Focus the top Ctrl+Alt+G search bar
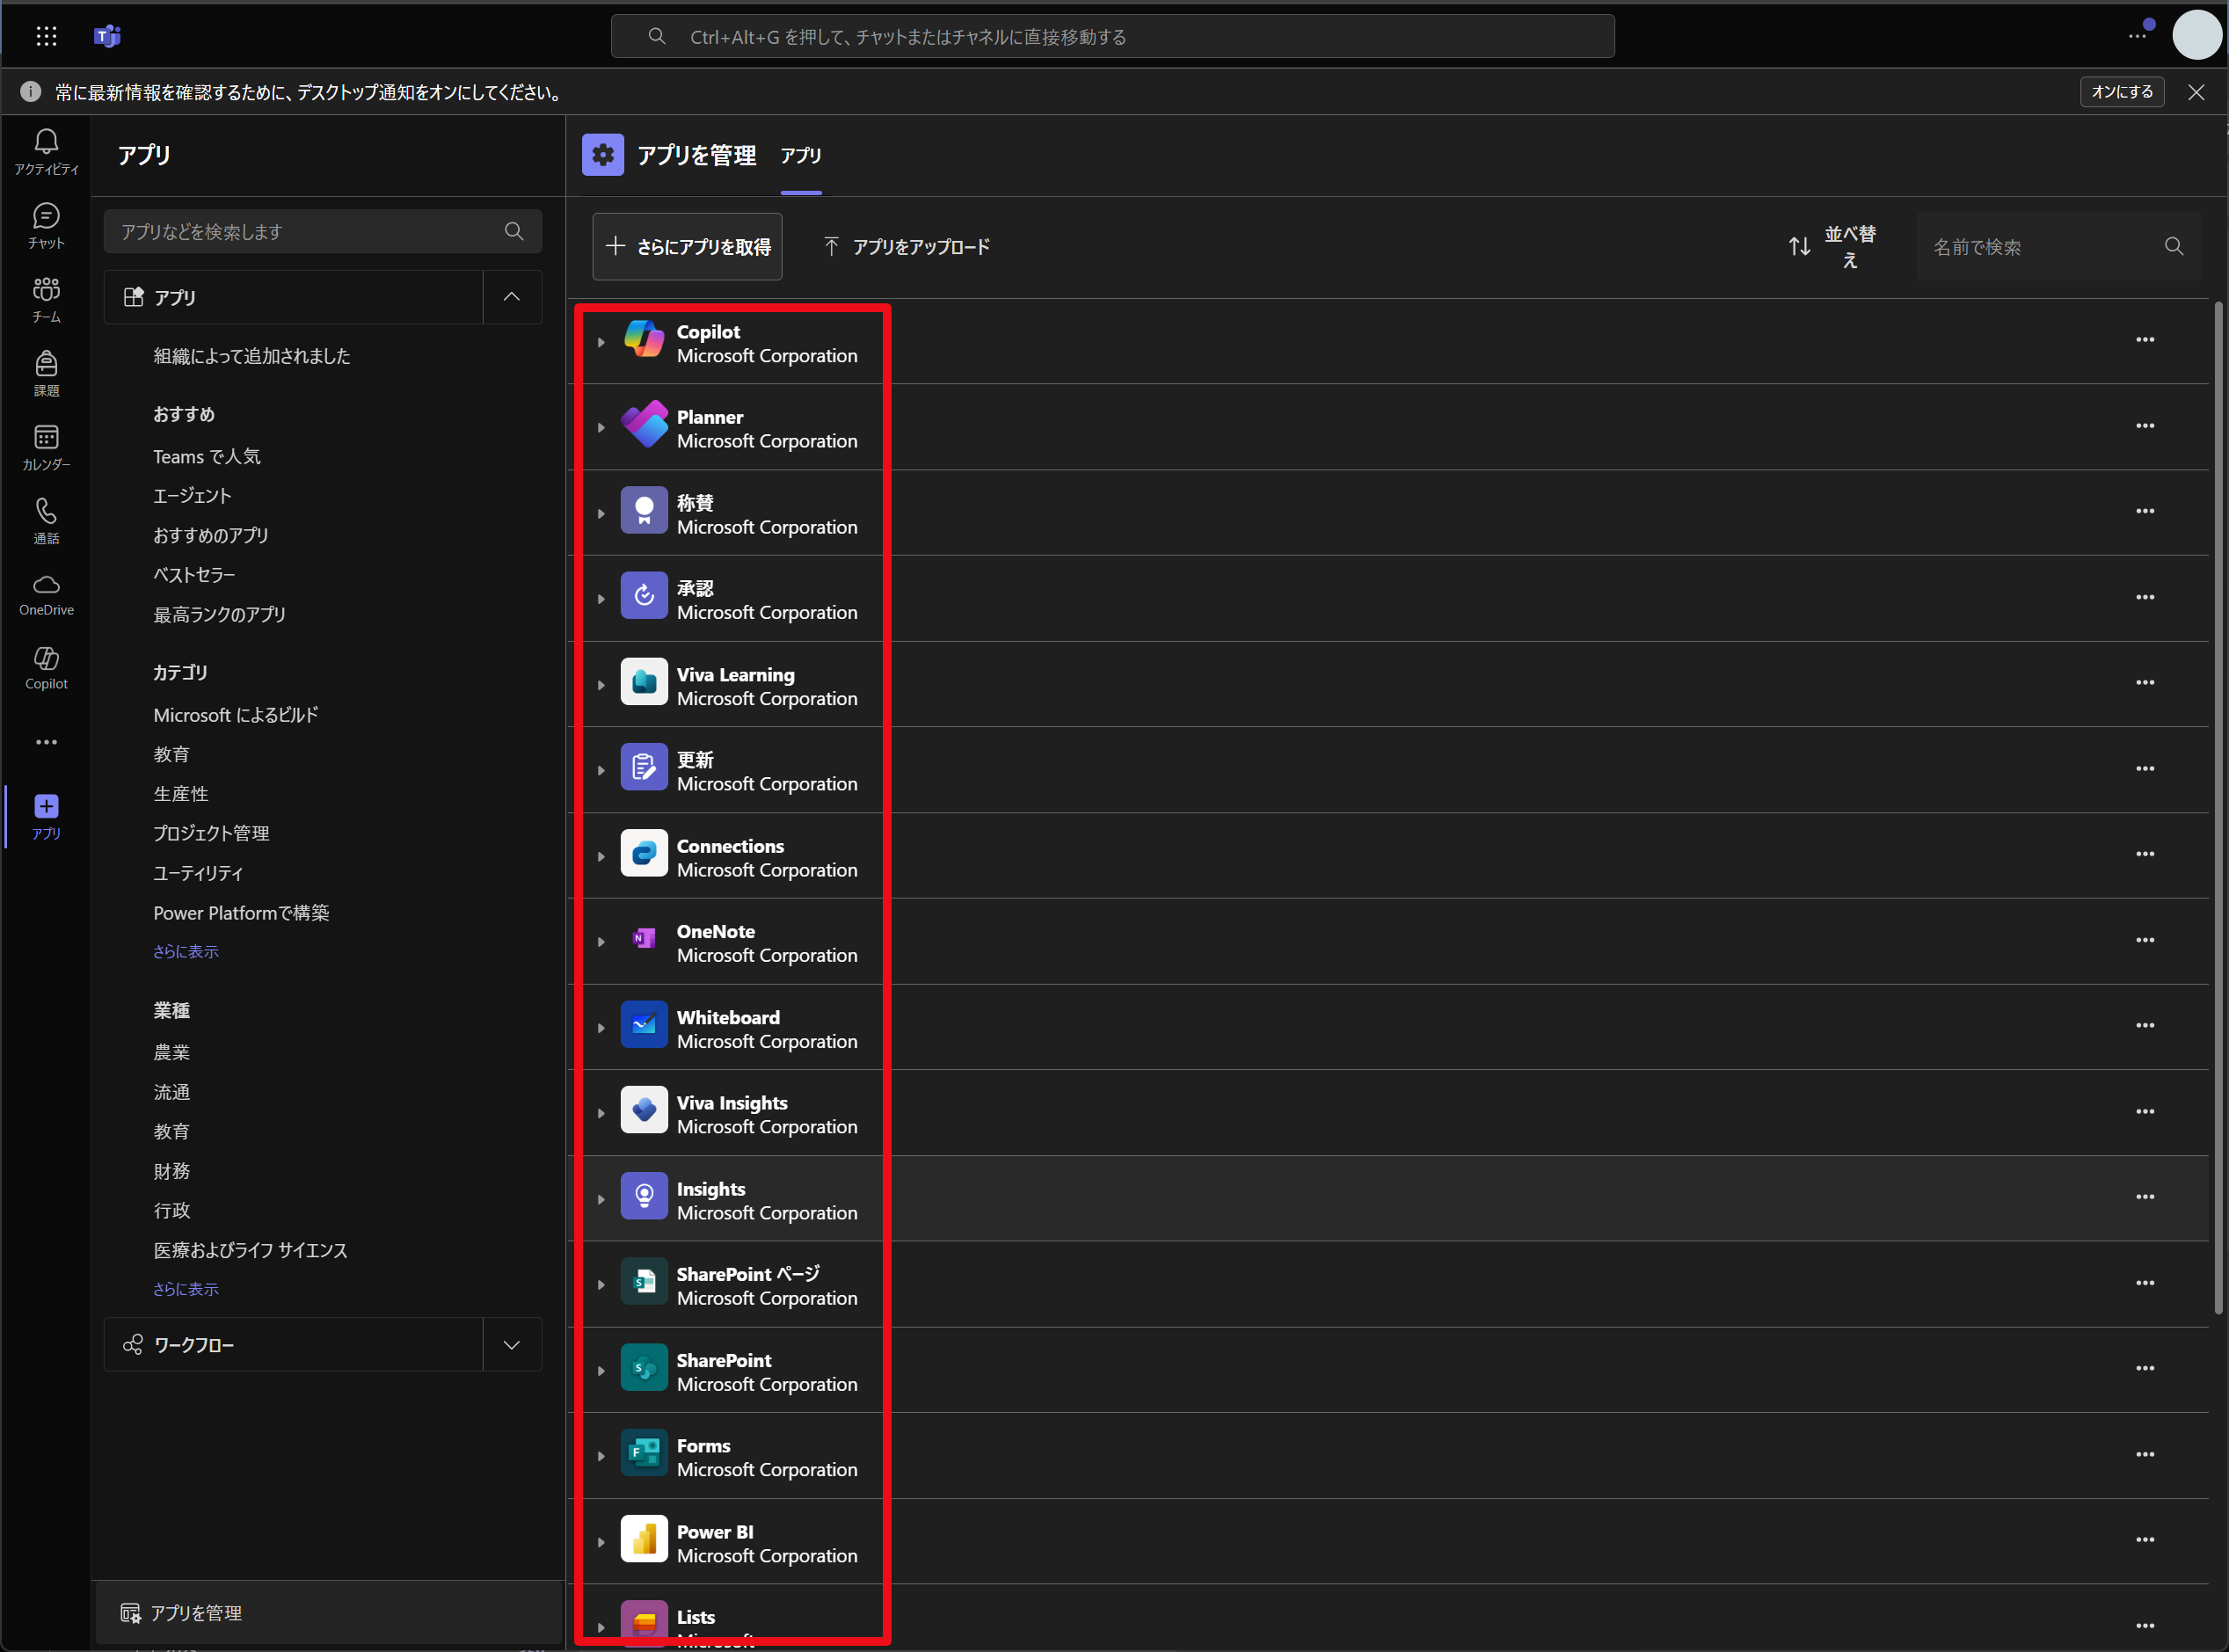Screen dimensions: 2229x1652 coord(1112,36)
